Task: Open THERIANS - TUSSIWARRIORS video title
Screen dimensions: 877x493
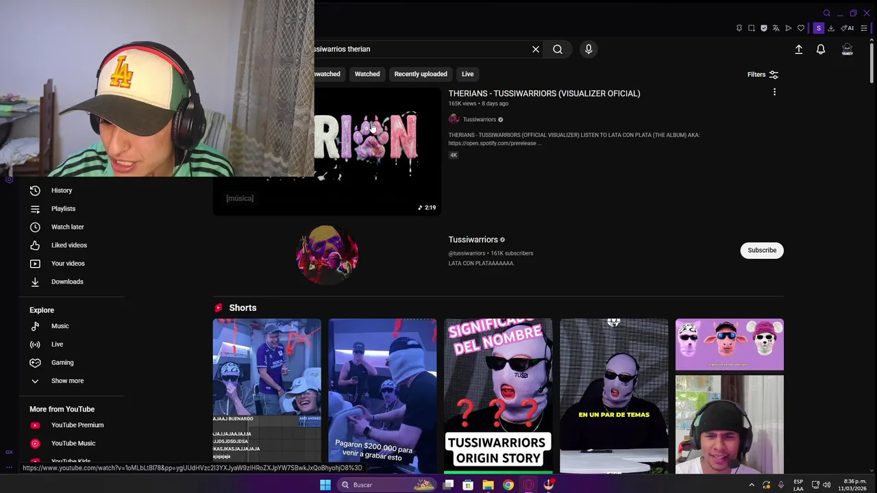Action: coord(544,93)
